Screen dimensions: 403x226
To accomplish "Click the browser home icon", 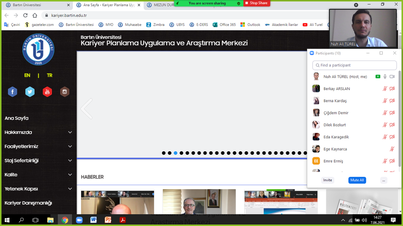I will pyautogui.click(x=35, y=15).
